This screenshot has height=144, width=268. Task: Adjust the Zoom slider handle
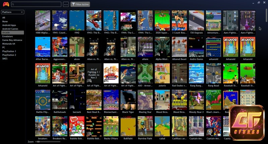coord(38,142)
